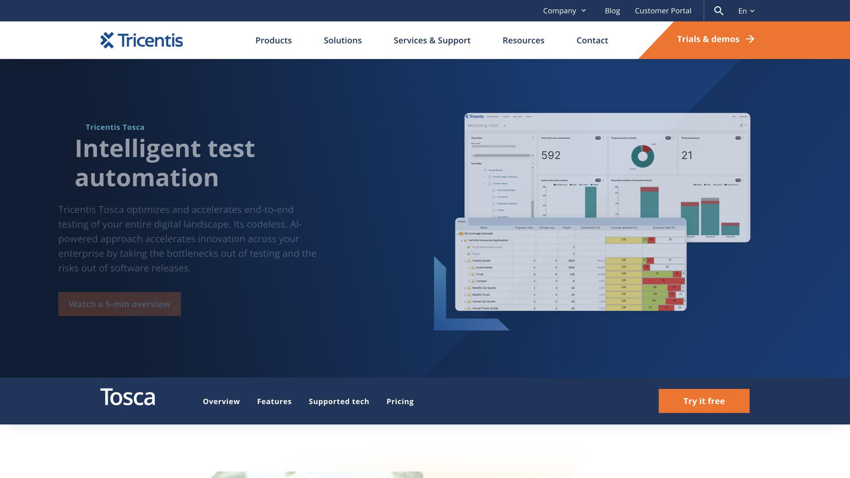Click the 'Intelligent test automation' heading
The width and height of the screenshot is (850, 478).
pos(165,163)
